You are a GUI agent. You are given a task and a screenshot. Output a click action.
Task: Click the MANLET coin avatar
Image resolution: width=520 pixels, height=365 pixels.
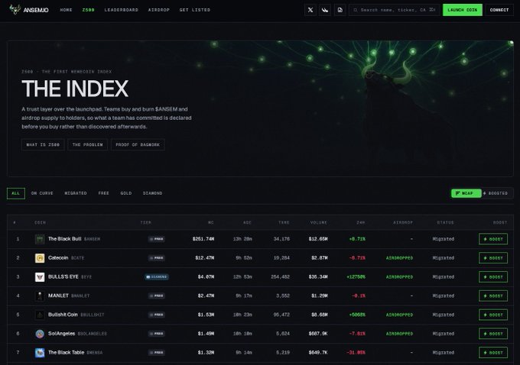(40, 296)
